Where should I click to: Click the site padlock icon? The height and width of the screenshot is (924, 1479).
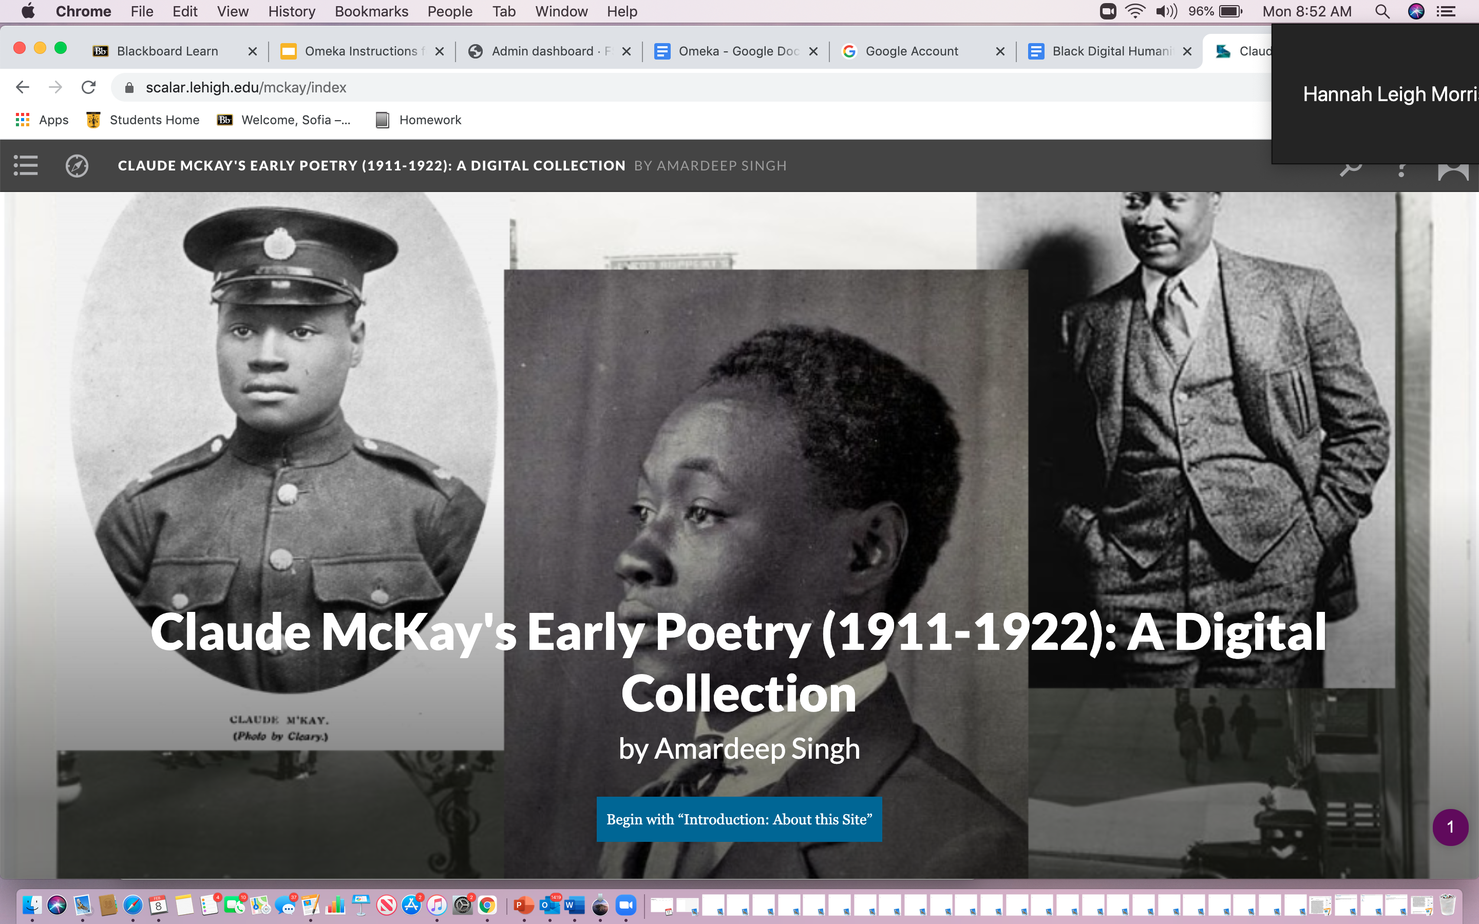[129, 87]
